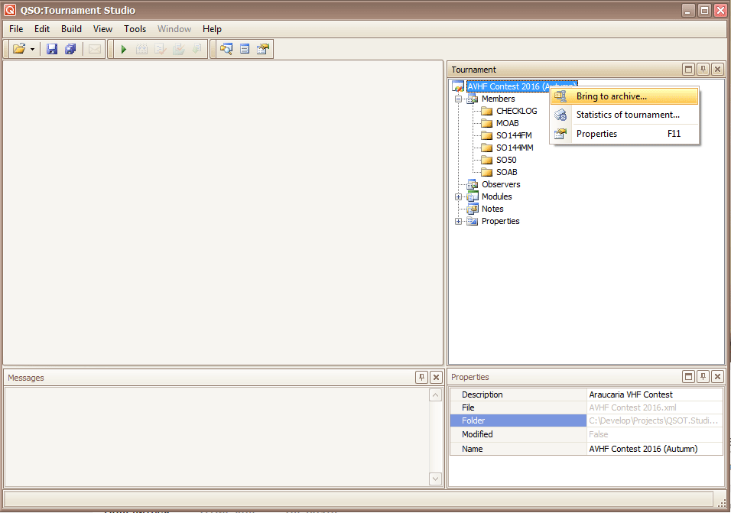Expand the Properties node in the Tournament tree
Image resolution: width=731 pixels, height=513 pixels.
coord(458,221)
